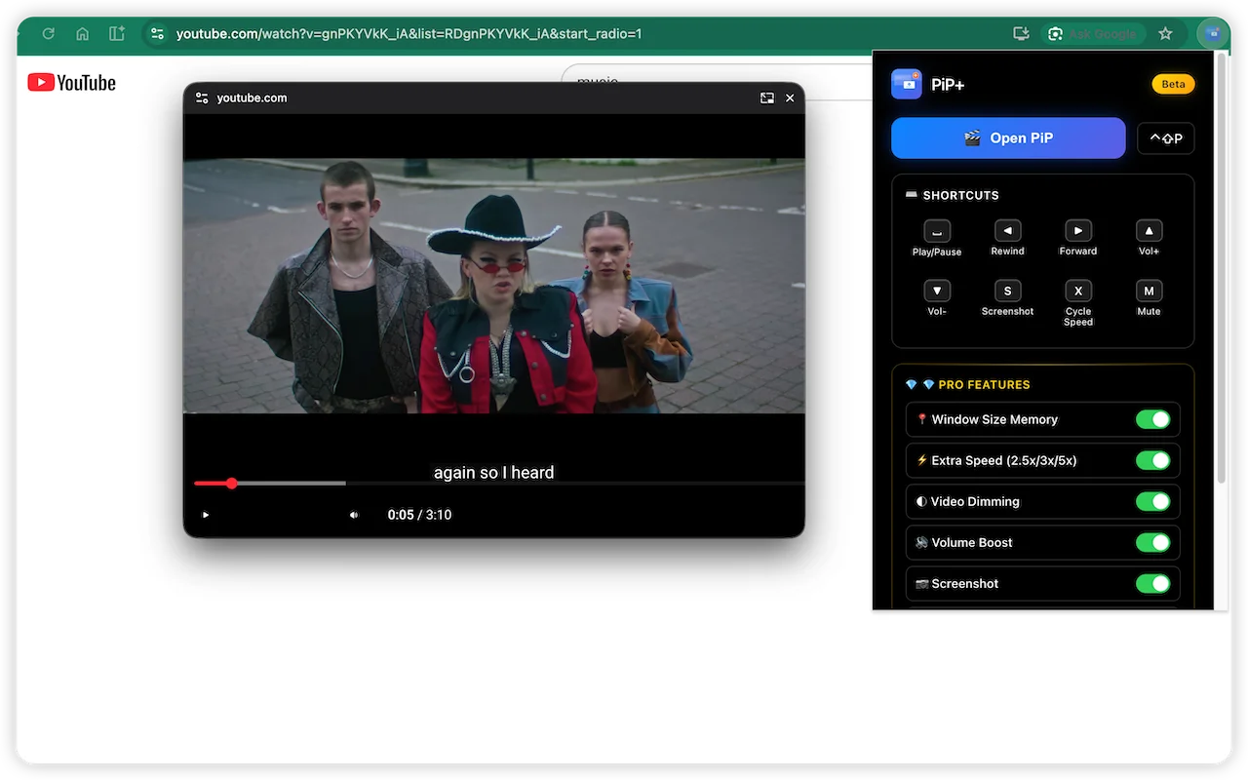Click the return-to-tab icon on PiP window
The height and width of the screenshot is (780, 1248).
[767, 97]
